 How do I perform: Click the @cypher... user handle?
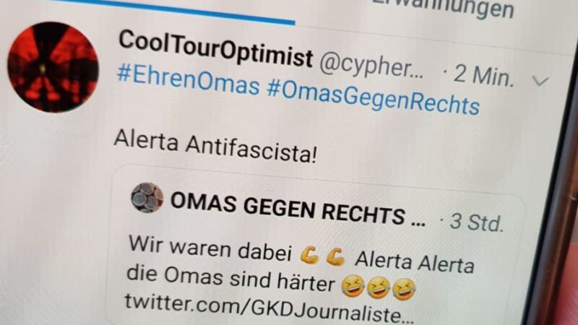(x=371, y=66)
